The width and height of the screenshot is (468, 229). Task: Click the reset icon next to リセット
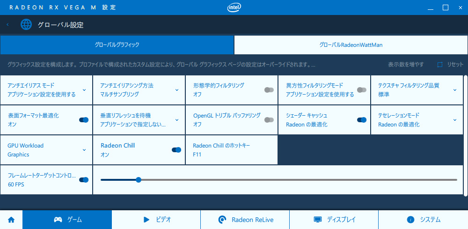439,65
